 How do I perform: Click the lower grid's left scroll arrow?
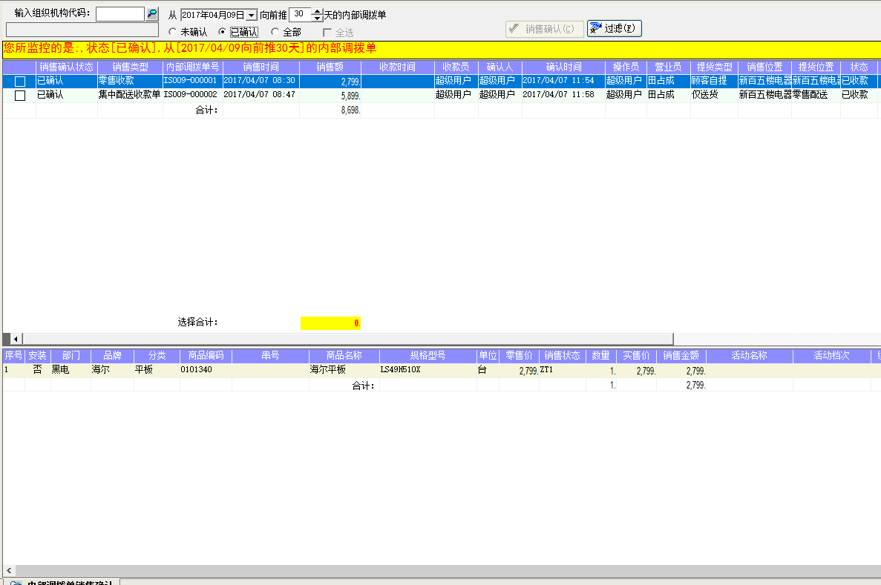point(9,570)
